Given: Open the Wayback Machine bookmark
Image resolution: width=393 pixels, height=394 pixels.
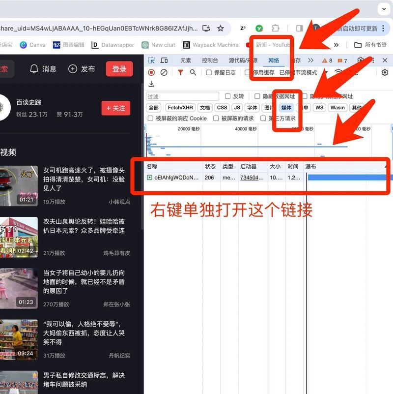Looking at the screenshot, I should coord(211,45).
